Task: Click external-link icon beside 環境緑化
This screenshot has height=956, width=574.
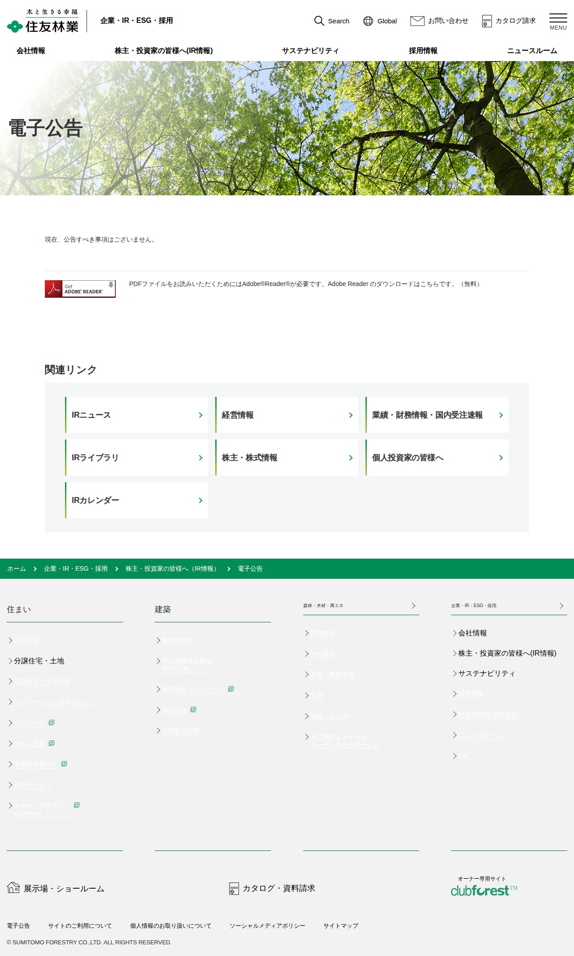Action: [x=193, y=709]
